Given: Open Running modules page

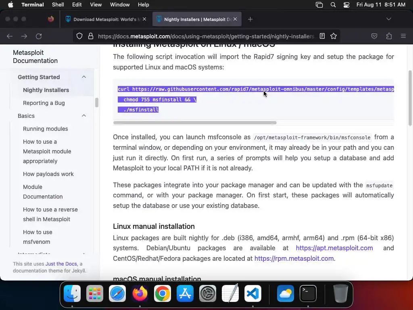Looking at the screenshot, I should click(45, 129).
